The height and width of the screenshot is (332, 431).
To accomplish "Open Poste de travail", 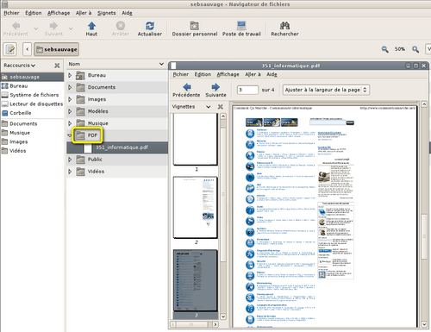I will [x=241, y=28].
